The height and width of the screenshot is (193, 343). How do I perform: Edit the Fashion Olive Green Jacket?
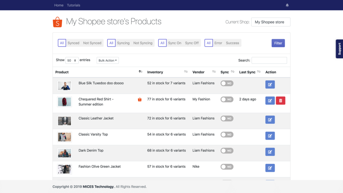coord(270,168)
